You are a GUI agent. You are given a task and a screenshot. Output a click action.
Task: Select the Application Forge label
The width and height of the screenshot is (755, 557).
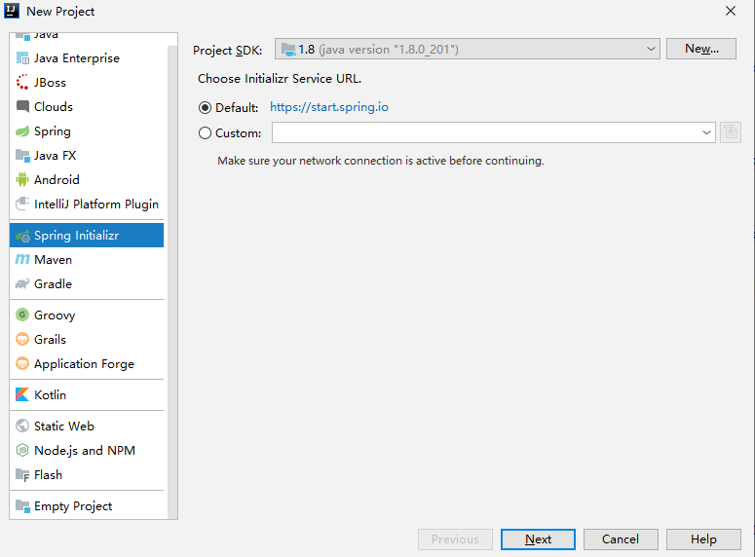84,364
